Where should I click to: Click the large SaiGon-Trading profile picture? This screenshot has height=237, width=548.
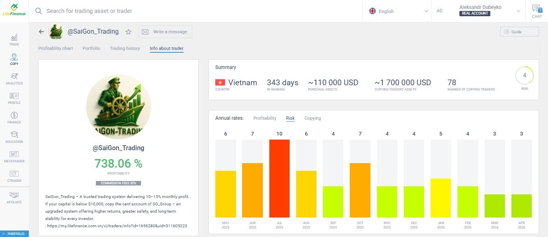[x=119, y=107]
